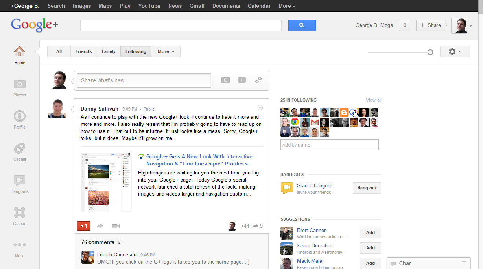
Task: Click the Blogger icon in Following
Action: click(x=344, y=113)
